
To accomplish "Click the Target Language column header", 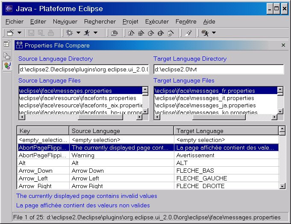I will pyautogui.click(x=226, y=131).
